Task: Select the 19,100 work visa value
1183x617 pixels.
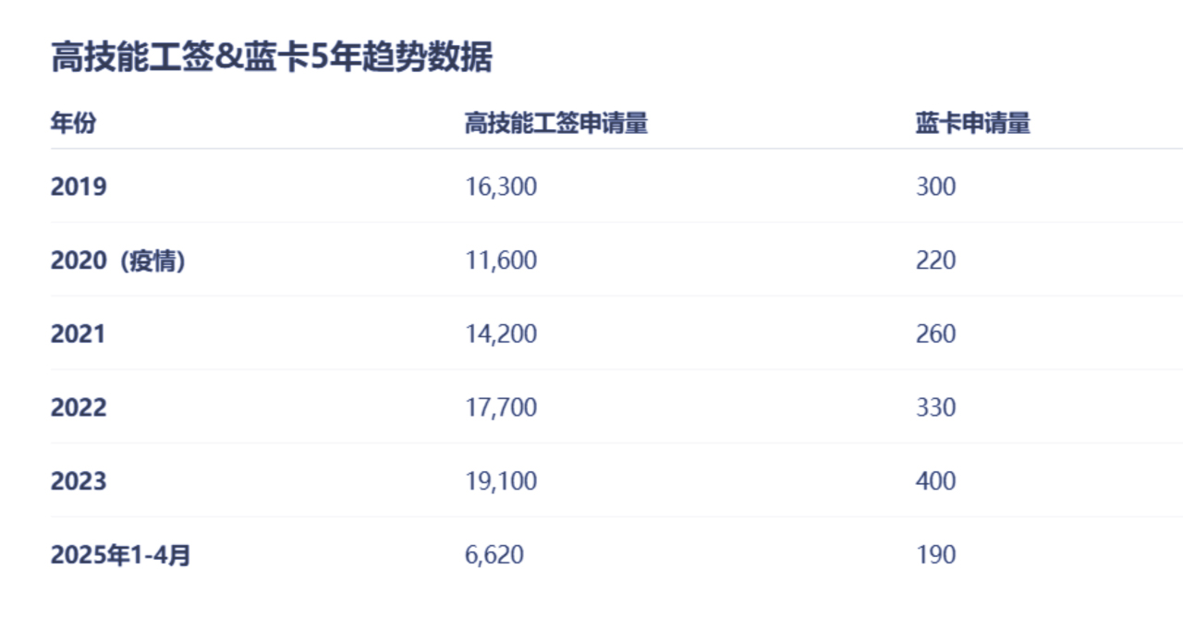Action: click(501, 481)
